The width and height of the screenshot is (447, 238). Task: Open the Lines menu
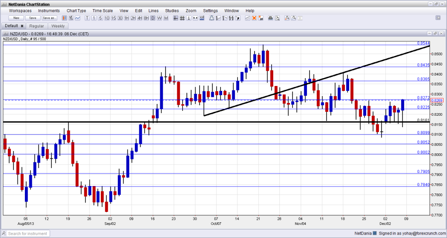point(153,11)
